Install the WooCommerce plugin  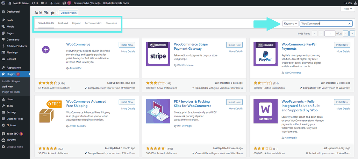127,45
